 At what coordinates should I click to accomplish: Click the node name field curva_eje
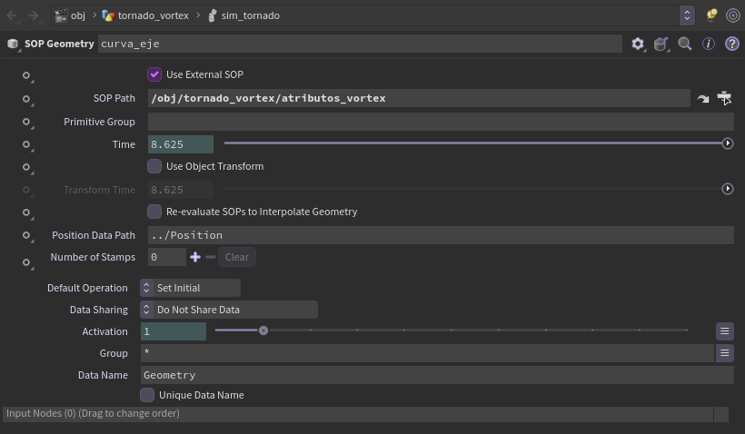[360, 44]
